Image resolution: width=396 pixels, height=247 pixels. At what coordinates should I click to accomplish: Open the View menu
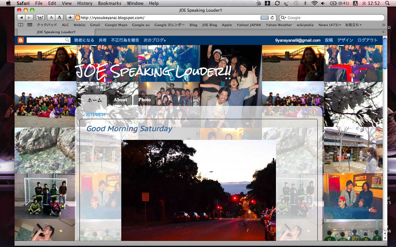click(x=67, y=3)
